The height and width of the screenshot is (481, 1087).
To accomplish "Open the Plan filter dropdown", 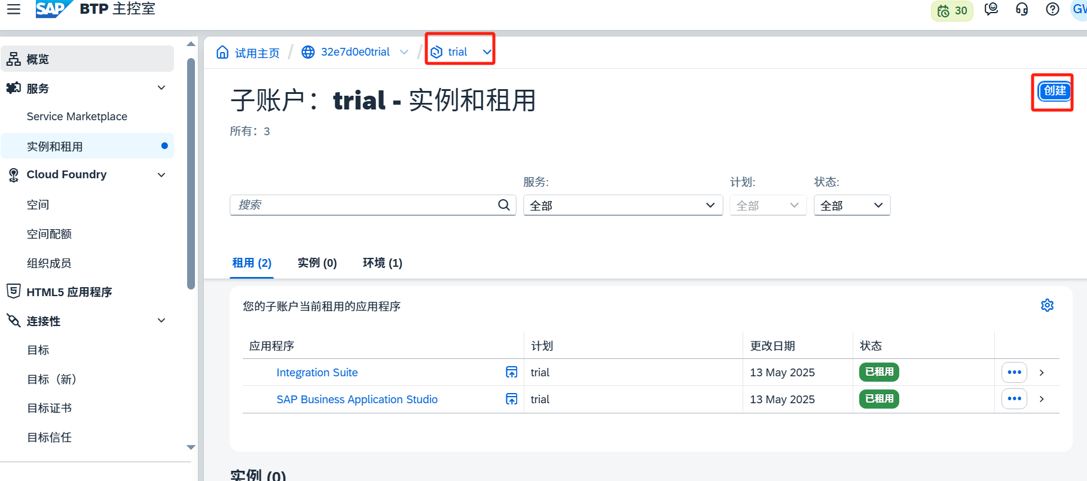I will [x=768, y=205].
